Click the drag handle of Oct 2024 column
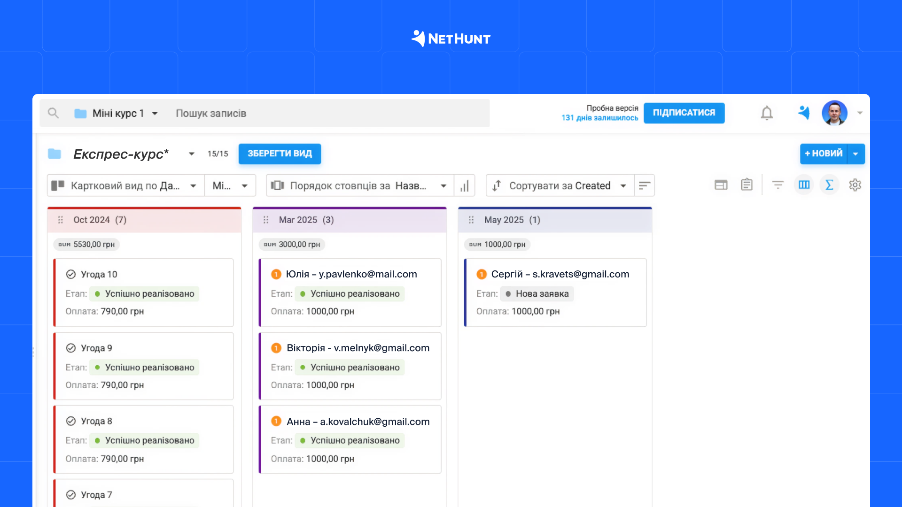 [60, 220]
